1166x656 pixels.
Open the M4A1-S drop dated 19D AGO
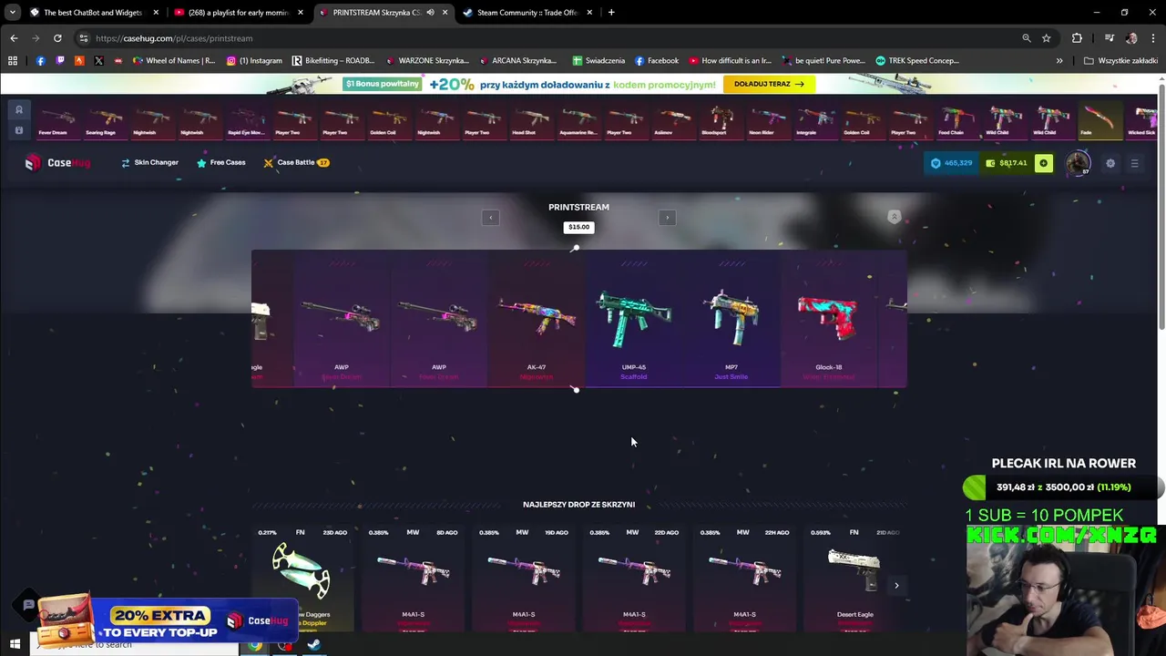[523, 579]
